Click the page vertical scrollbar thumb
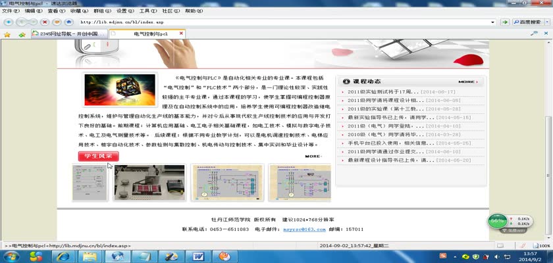Image resolution: width=553 pixels, height=263 pixels. click(x=548, y=176)
